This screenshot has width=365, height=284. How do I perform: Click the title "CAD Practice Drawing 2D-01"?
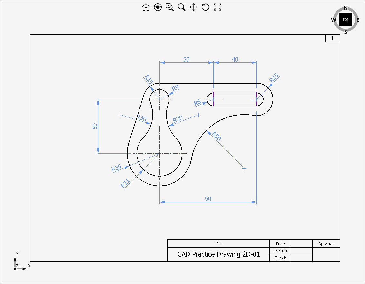(x=218, y=254)
